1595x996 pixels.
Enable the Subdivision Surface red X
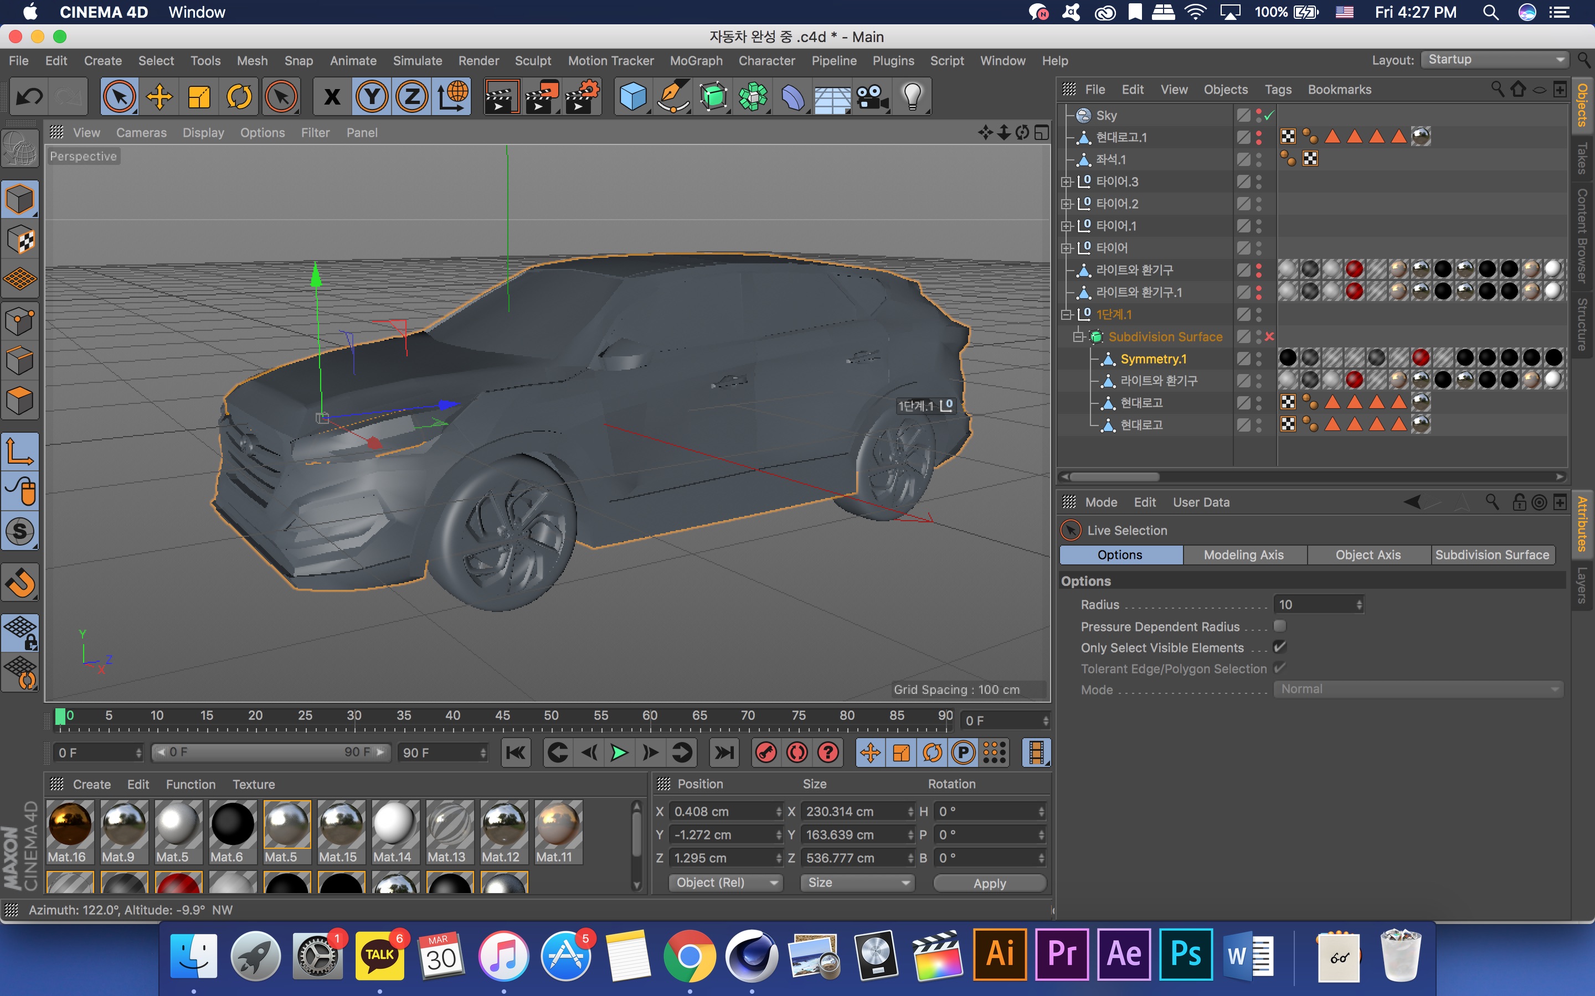[1269, 336]
